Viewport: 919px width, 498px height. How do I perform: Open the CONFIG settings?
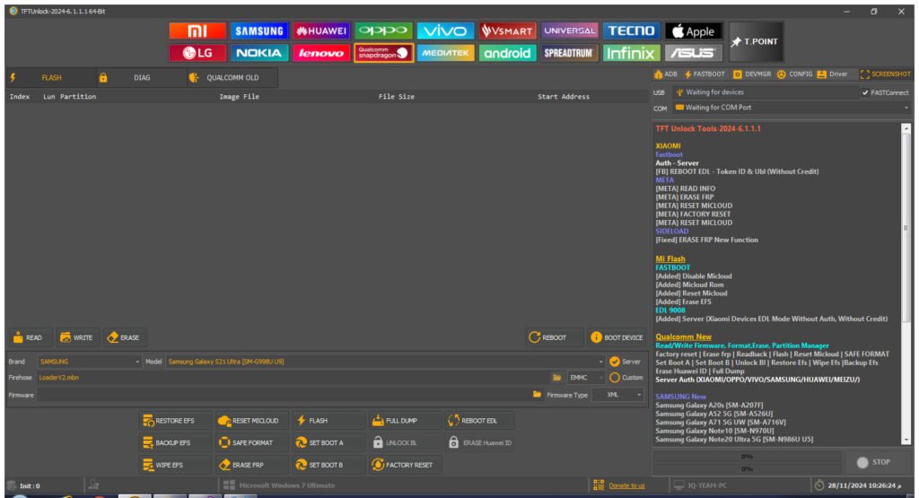(x=794, y=74)
